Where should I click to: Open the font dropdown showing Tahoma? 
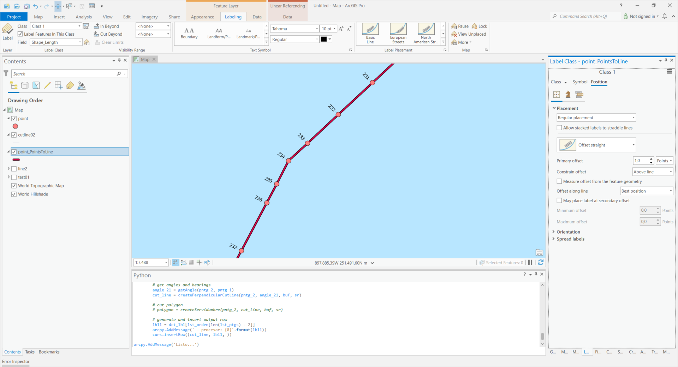click(316, 29)
